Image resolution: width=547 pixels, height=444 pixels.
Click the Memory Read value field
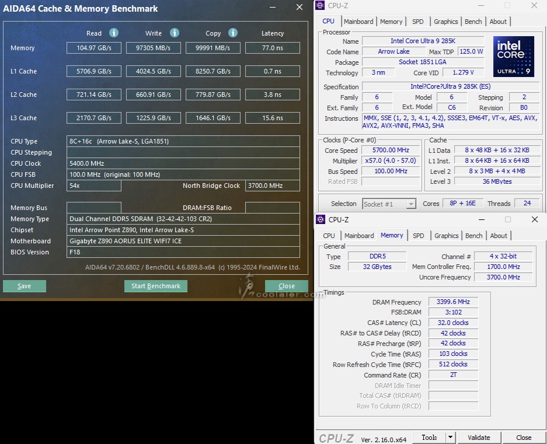94,48
